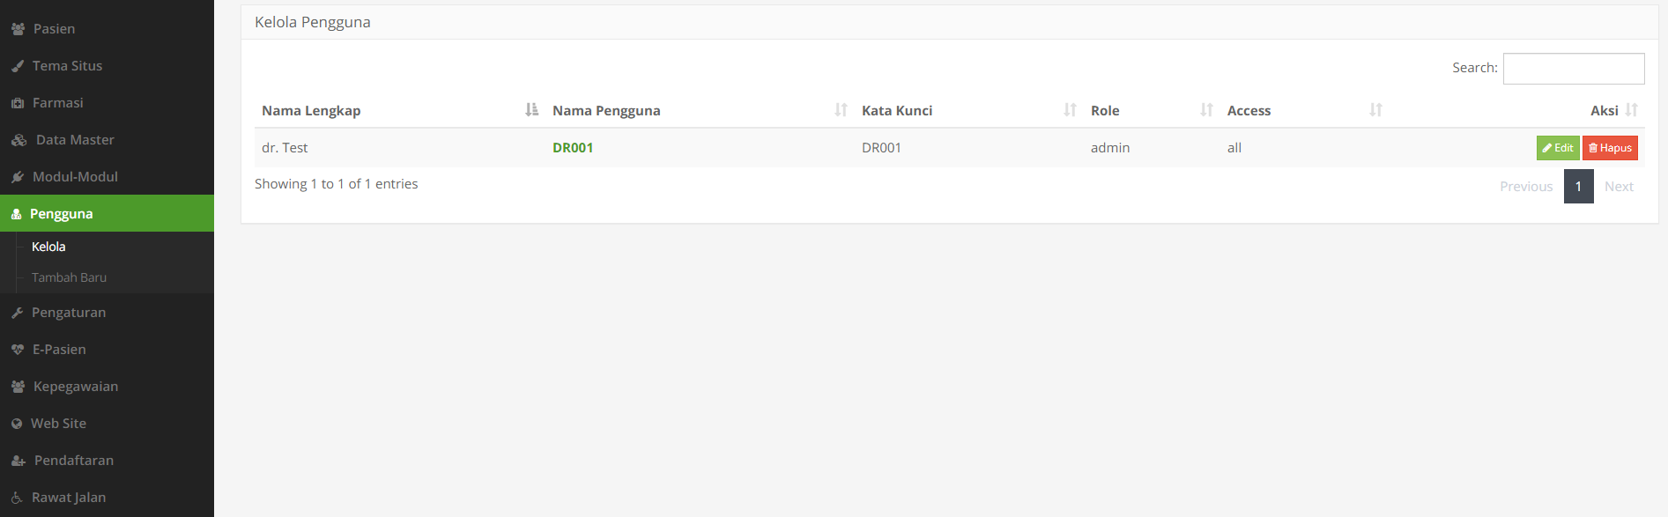Click the Edit button for dr. Test

(1557, 147)
